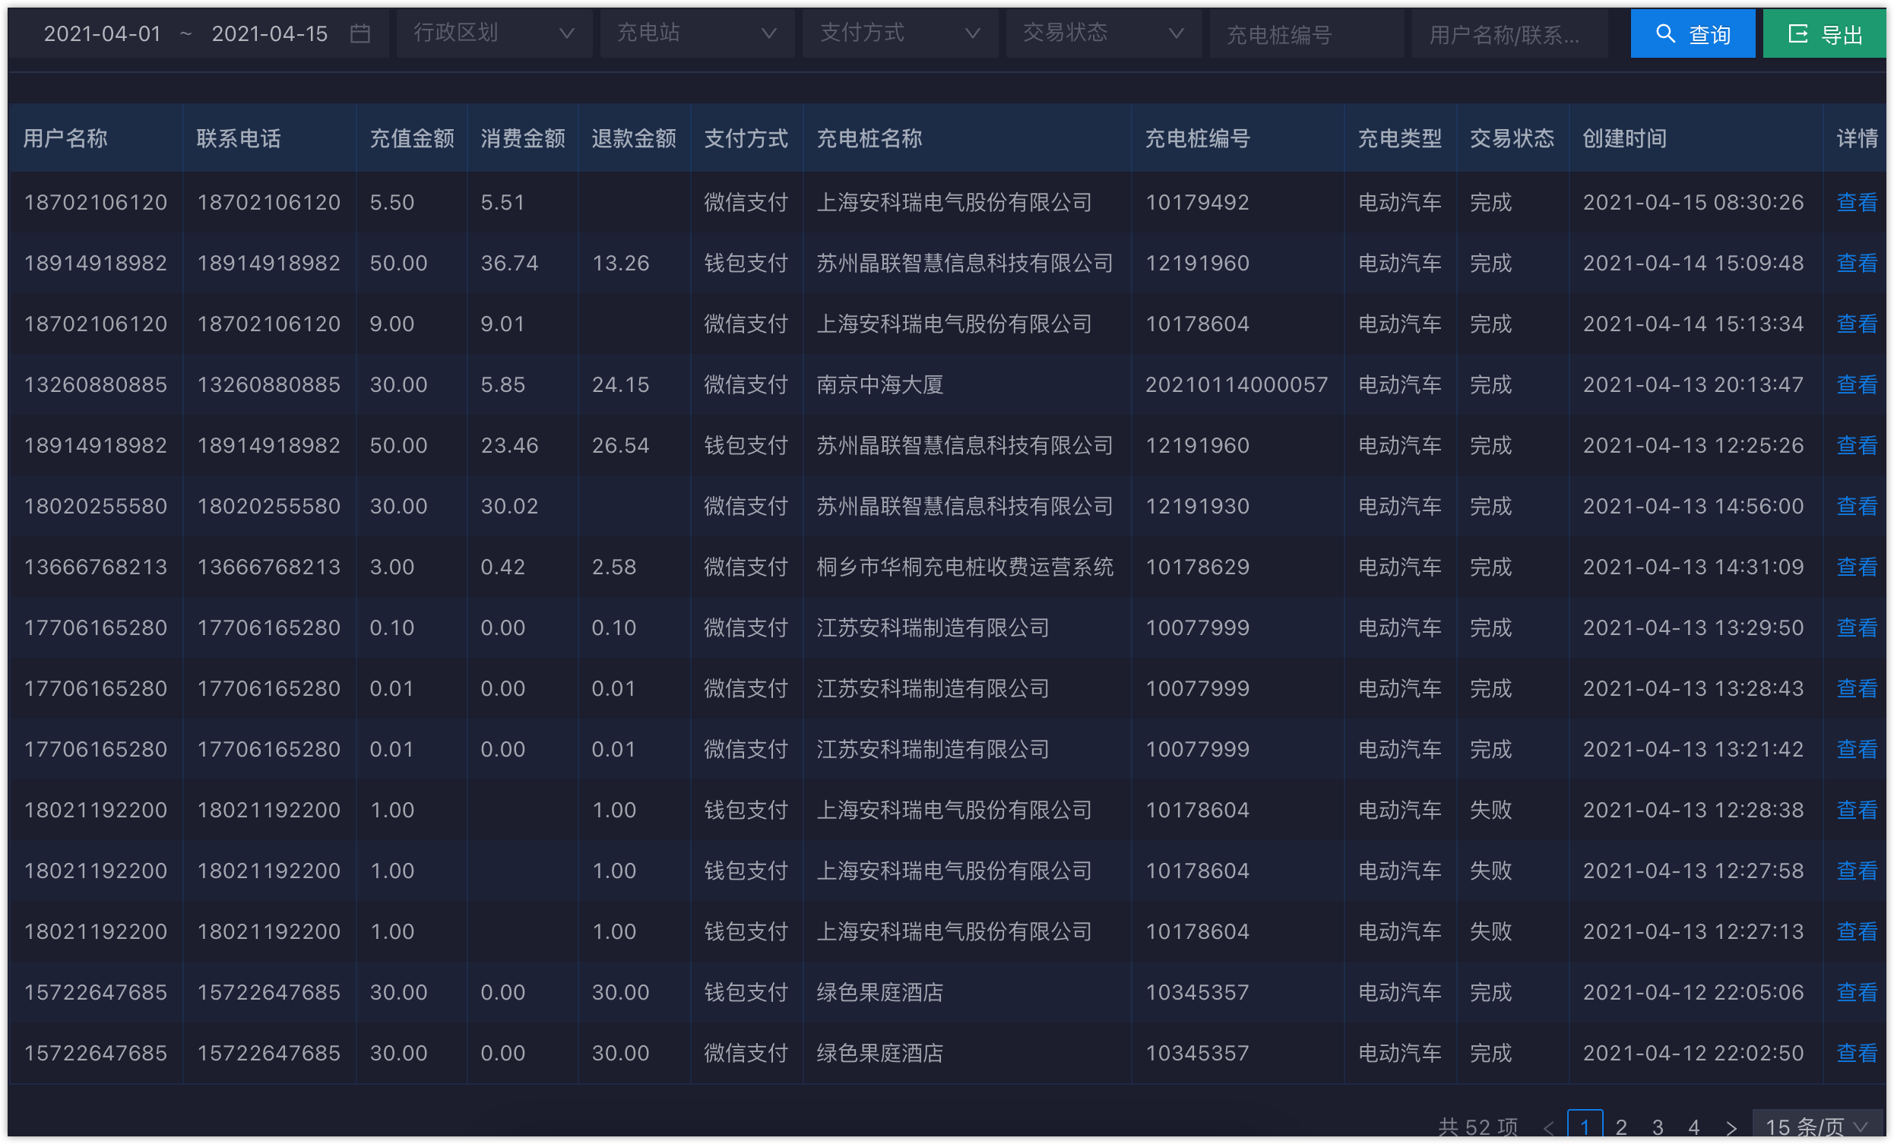Expand the 交易状态 filter dropdown
The height and width of the screenshot is (1144, 1894).
1103,34
